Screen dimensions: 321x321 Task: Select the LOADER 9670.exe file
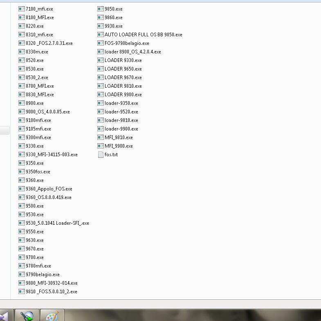123,77
